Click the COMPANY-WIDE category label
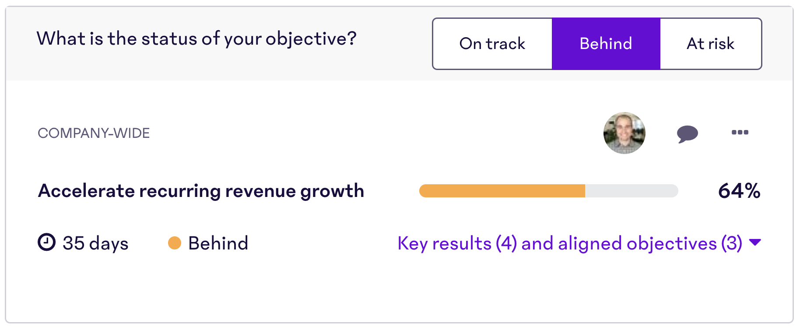 [x=94, y=133]
